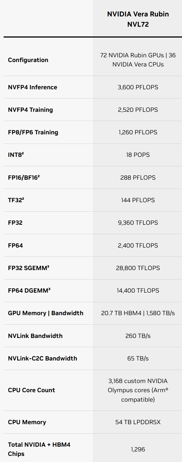Select the Configuration row label
This screenshot has width=182, height=462.
(x=28, y=60)
